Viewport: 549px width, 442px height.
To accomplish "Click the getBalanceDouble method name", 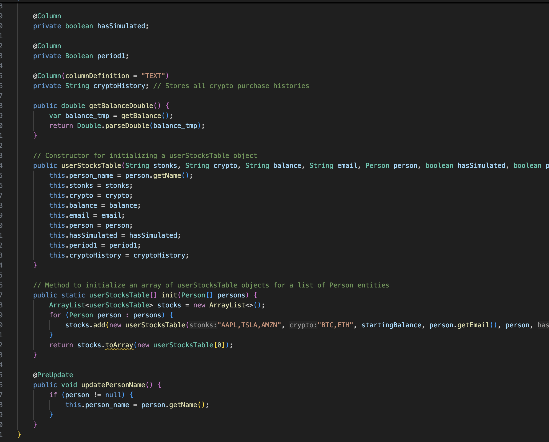I will (x=121, y=106).
